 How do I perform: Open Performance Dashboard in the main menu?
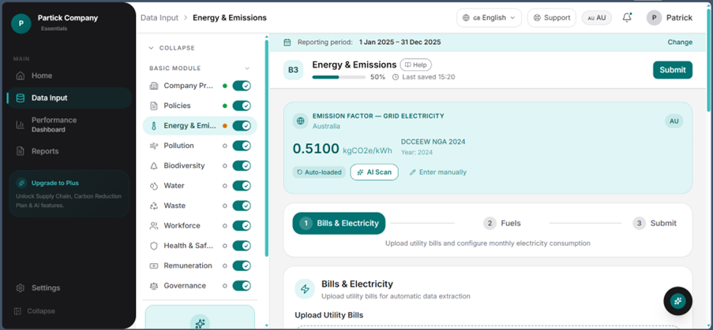coord(69,124)
